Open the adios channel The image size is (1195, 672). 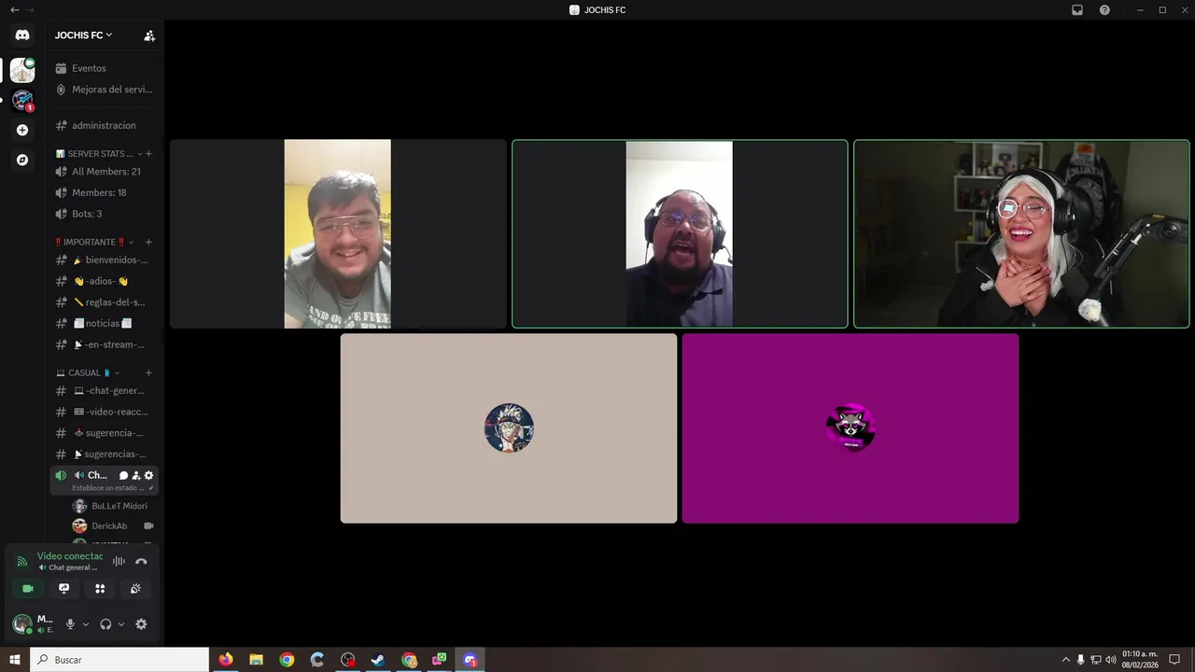pyautogui.click(x=104, y=281)
